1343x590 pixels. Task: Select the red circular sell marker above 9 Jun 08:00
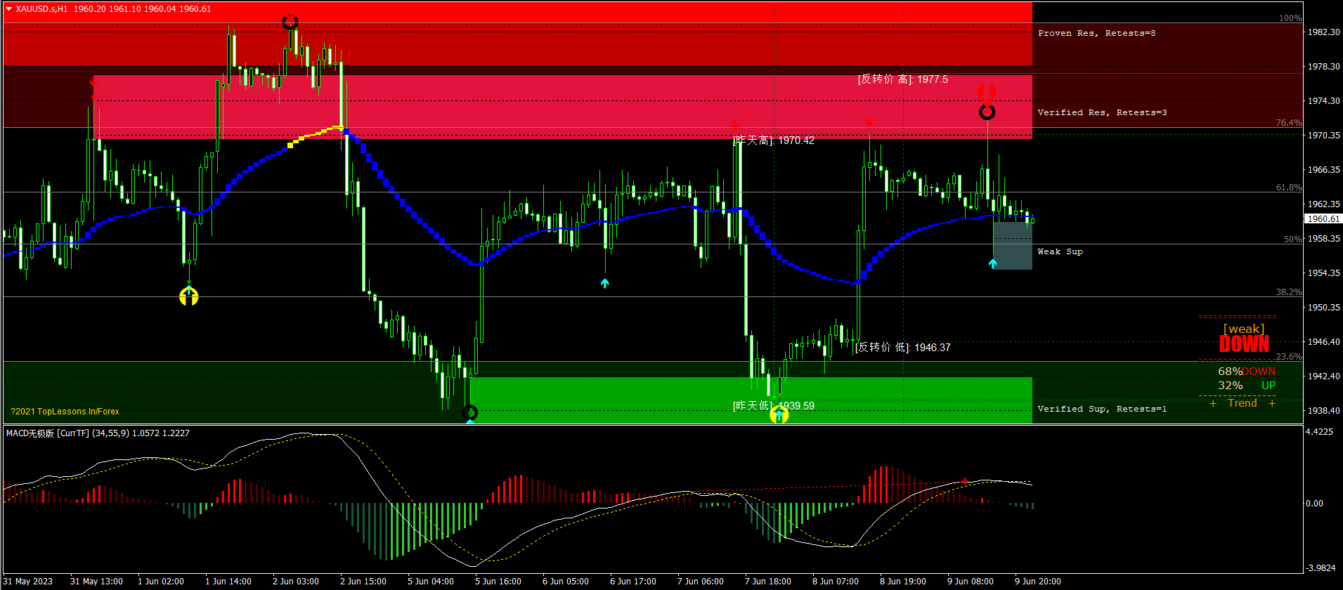(987, 93)
